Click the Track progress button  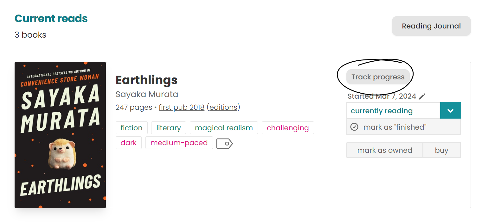tap(378, 77)
